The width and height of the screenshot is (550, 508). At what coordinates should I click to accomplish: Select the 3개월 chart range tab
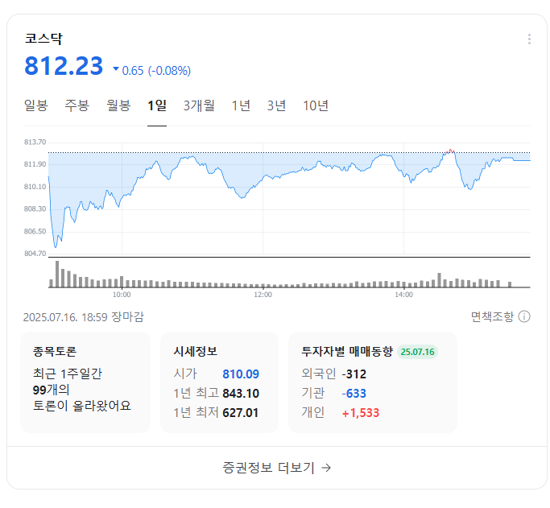[199, 105]
